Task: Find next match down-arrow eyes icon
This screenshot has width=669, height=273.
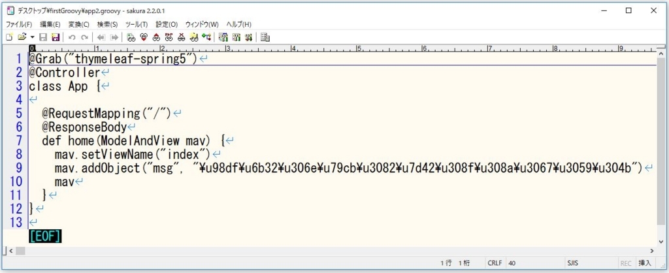Action: (144, 37)
